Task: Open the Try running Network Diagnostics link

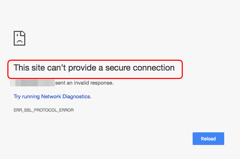Action: pyautogui.click(x=52, y=96)
